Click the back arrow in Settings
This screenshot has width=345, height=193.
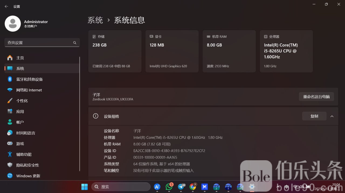(x=6, y=6)
